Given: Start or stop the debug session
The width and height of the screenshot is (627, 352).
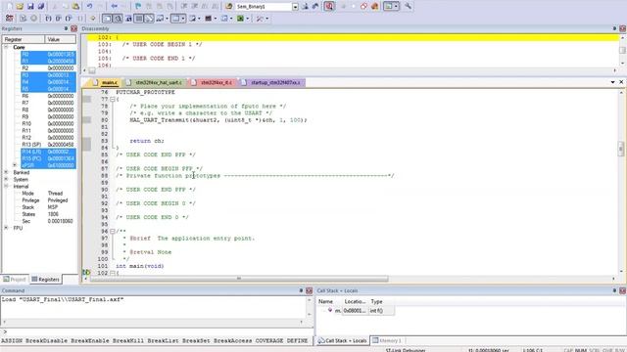Looking at the screenshot, I should pyautogui.click(x=329, y=7).
